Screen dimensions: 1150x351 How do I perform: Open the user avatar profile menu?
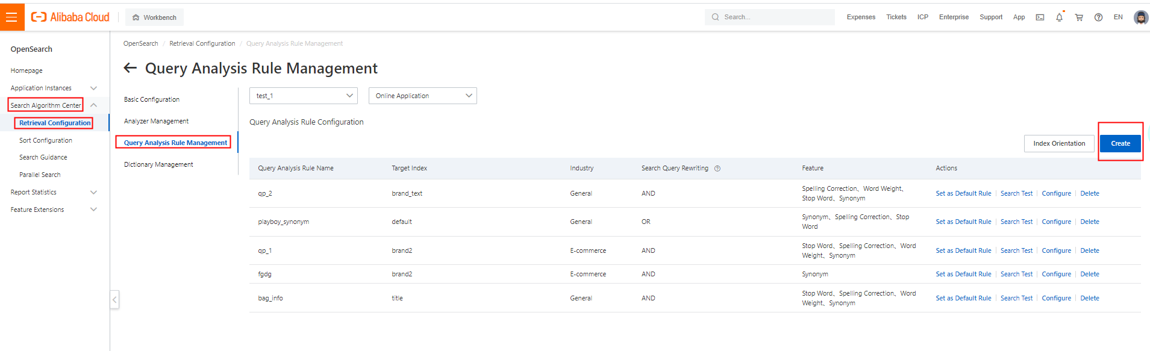point(1140,17)
